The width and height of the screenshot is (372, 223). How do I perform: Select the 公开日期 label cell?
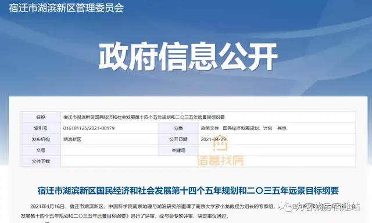point(178,139)
